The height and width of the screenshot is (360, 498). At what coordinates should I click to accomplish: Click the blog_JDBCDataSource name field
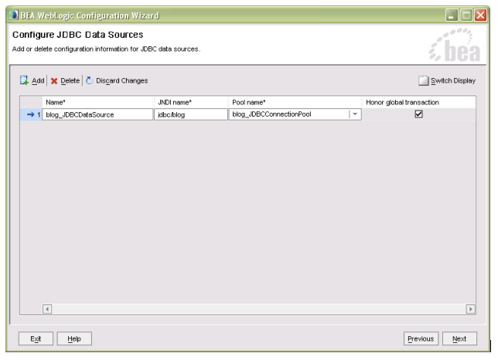coord(98,114)
